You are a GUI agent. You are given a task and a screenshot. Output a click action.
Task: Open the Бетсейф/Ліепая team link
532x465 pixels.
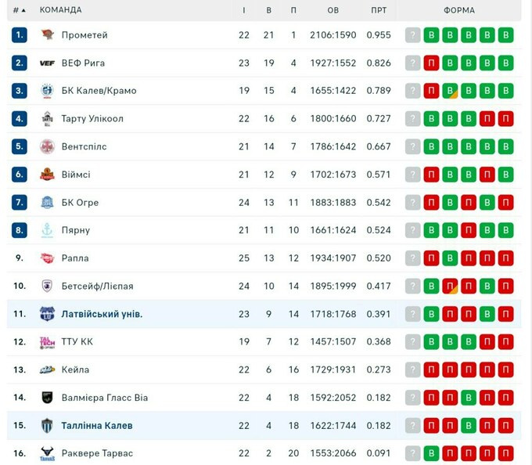(97, 286)
